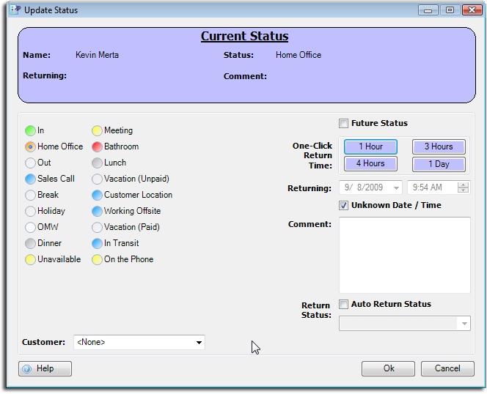Image resolution: width=487 pixels, height=394 pixels.
Task: Enable Auto Return Status checkbox
Action: [x=344, y=305]
